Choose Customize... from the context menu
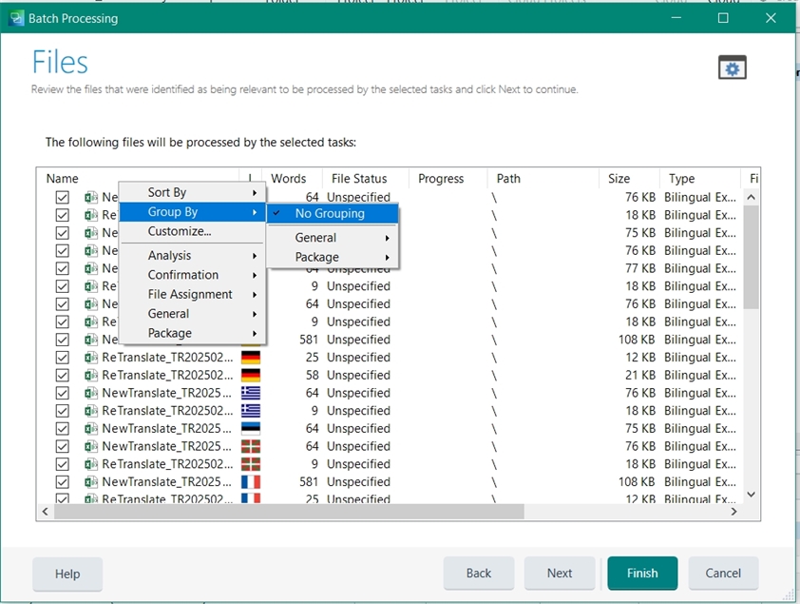Image resolution: width=800 pixels, height=604 pixels. click(x=192, y=231)
